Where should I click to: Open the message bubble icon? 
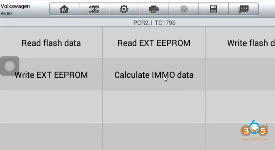tap(243, 9)
